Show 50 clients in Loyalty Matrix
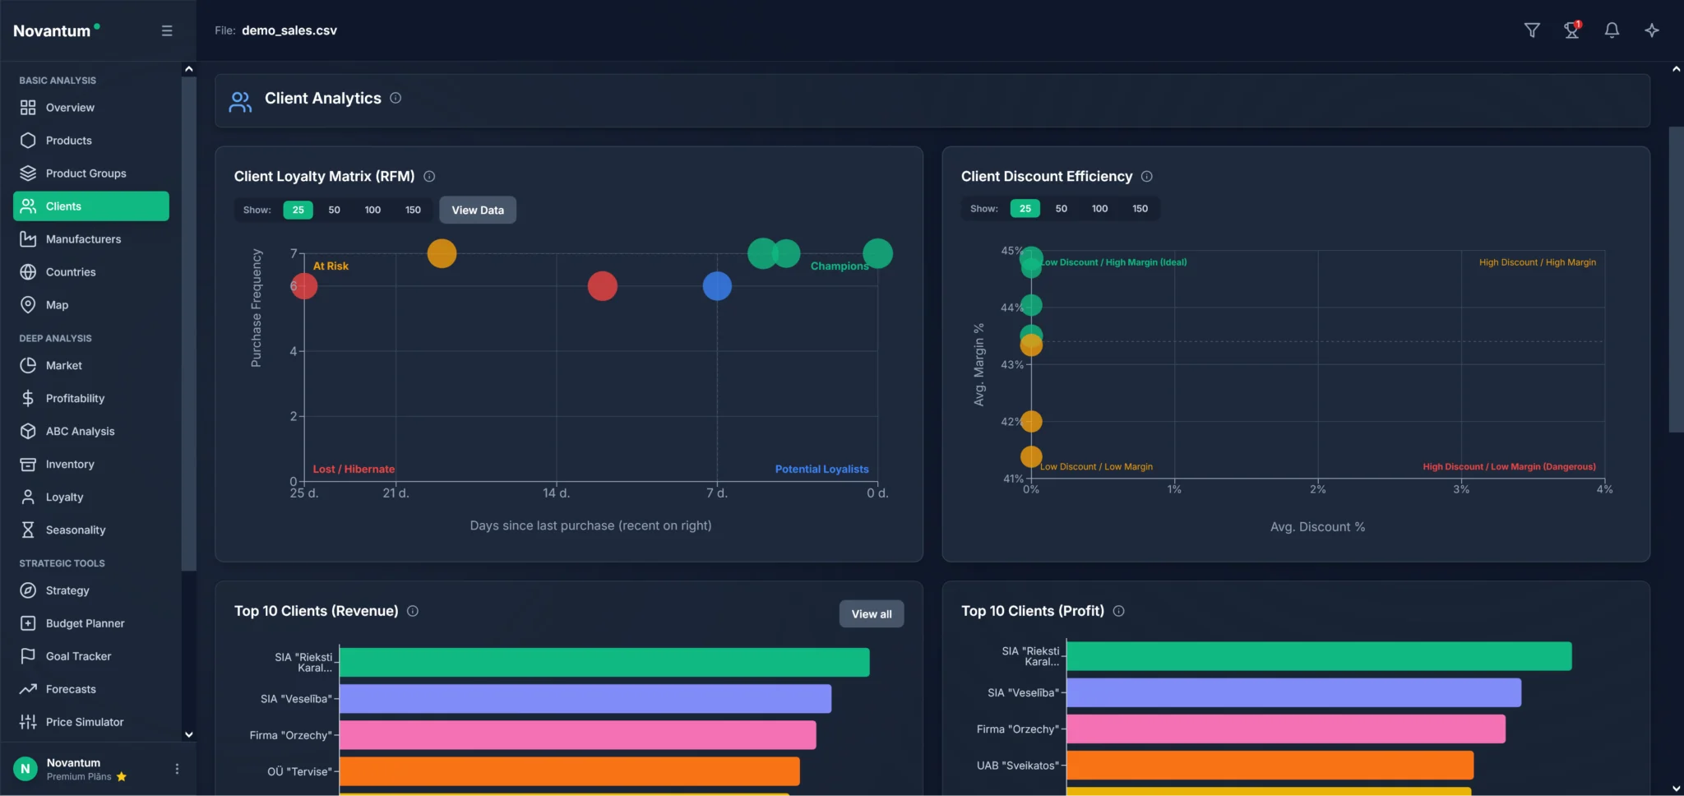The height and width of the screenshot is (796, 1684). 334,210
